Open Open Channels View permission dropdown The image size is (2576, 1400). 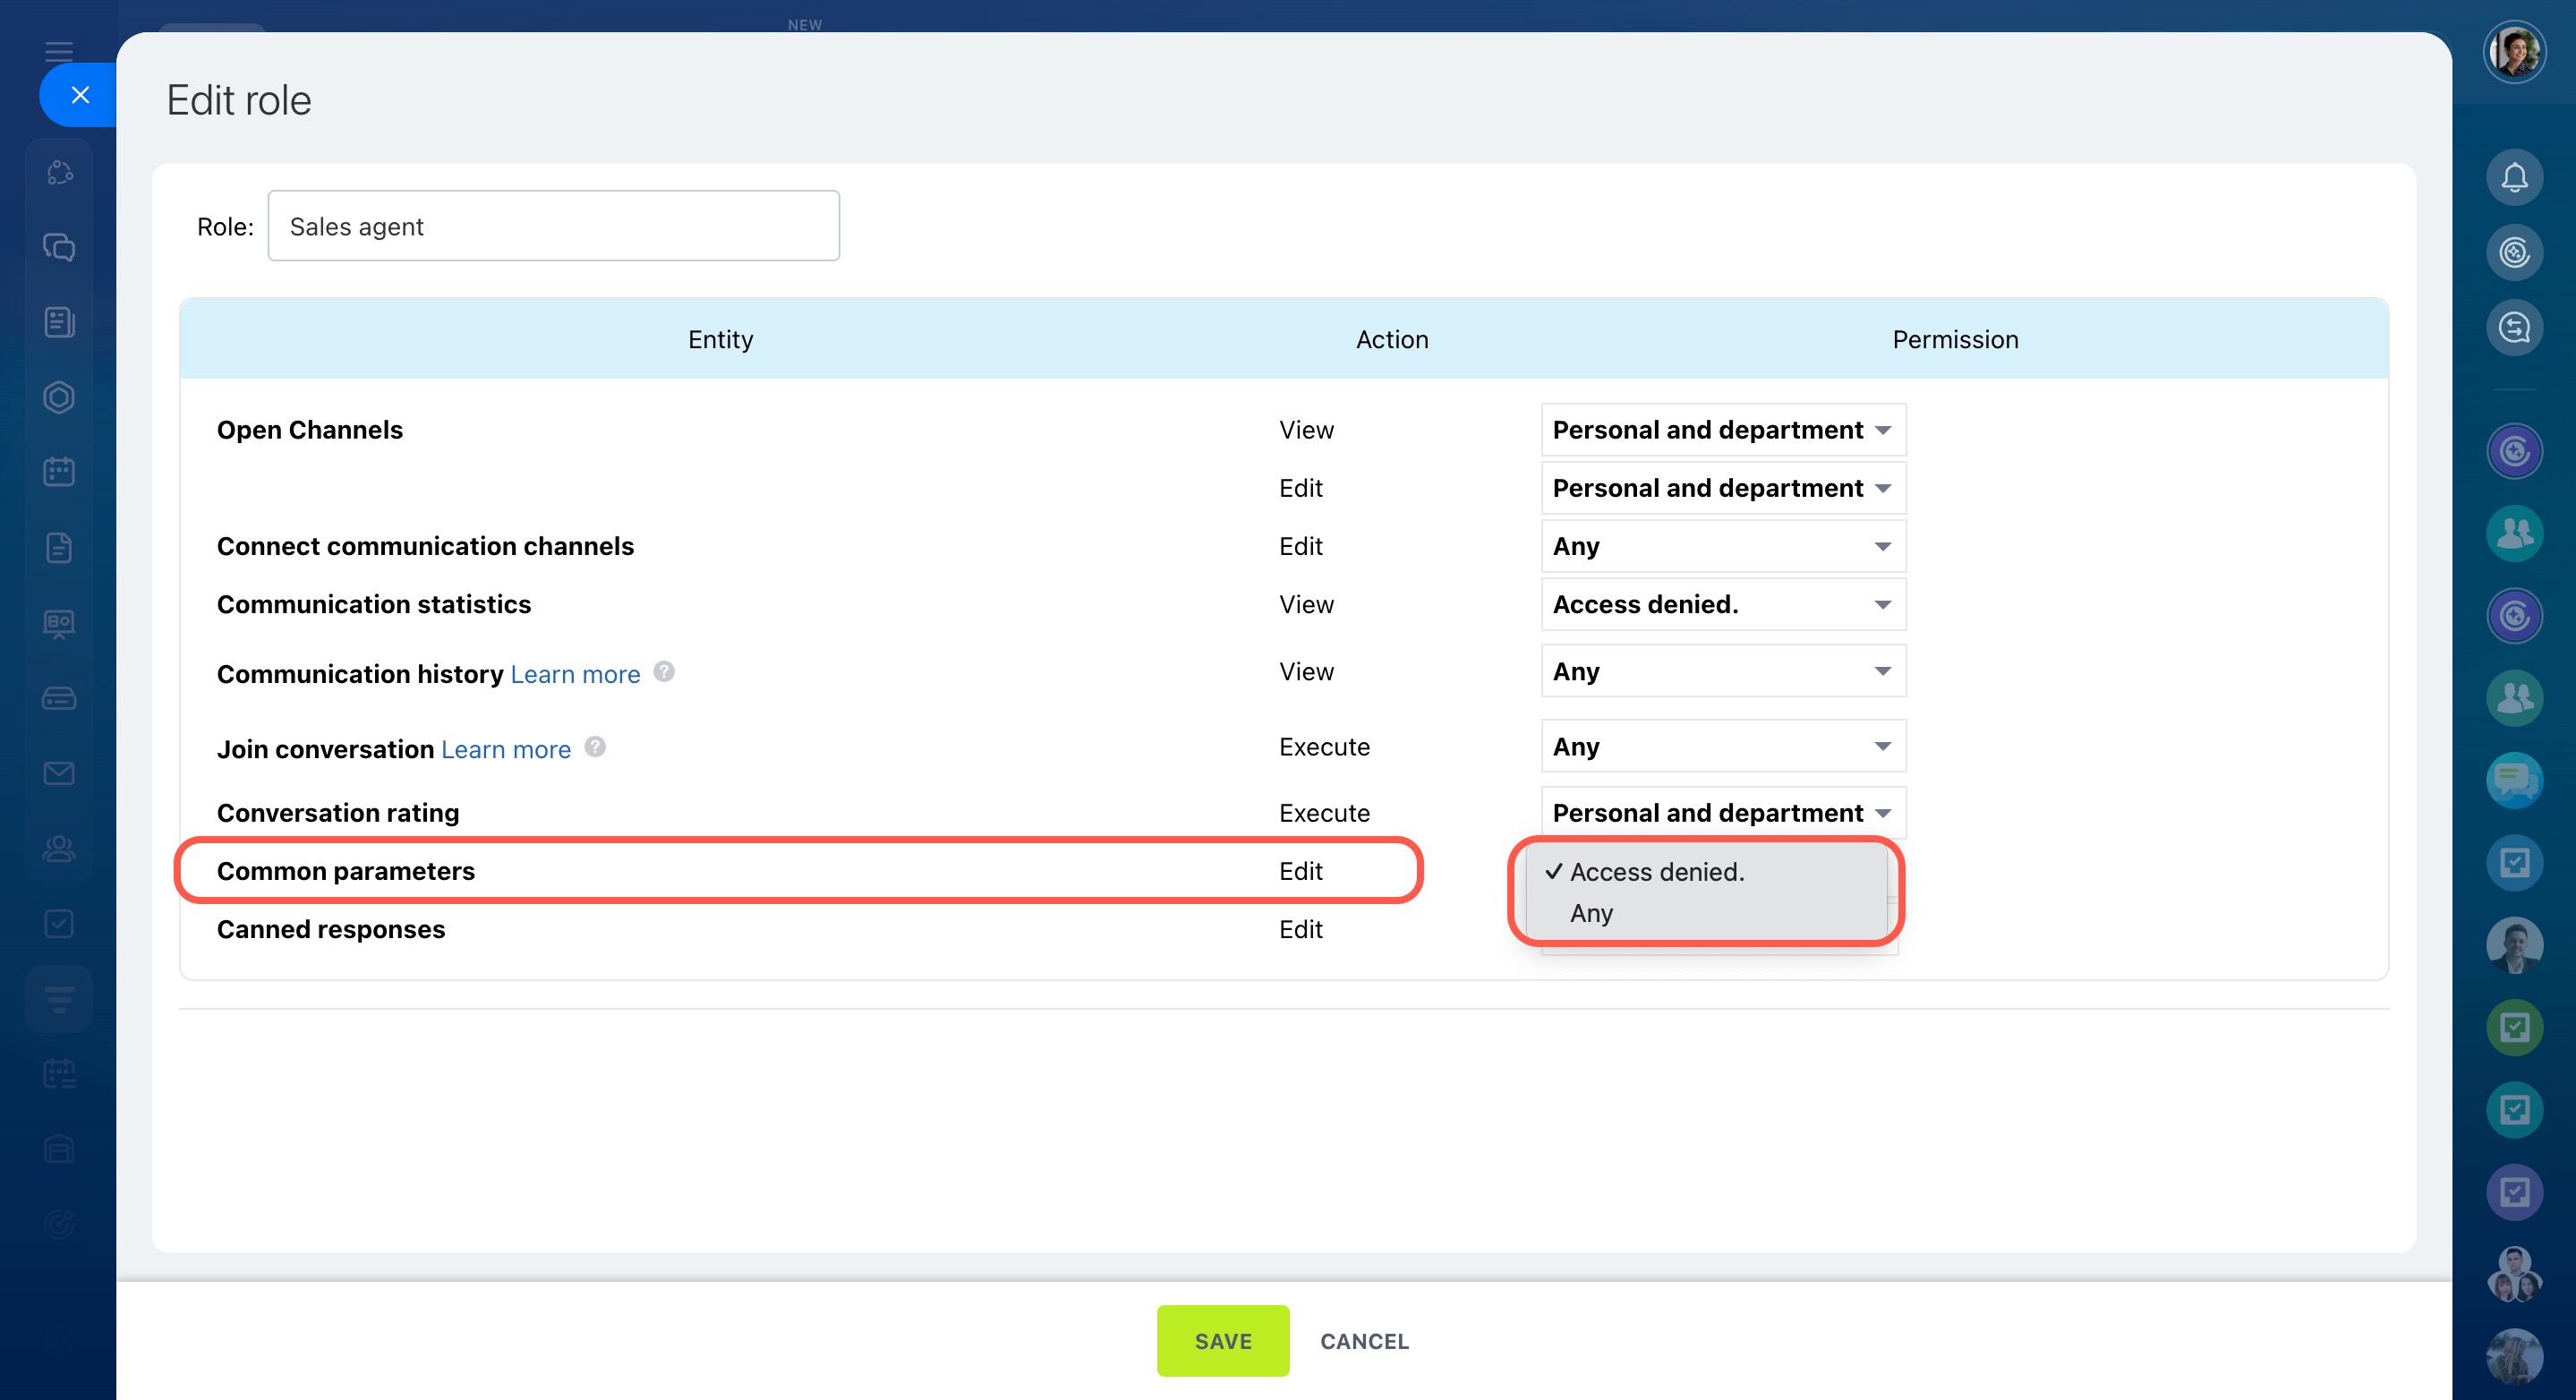point(1722,430)
